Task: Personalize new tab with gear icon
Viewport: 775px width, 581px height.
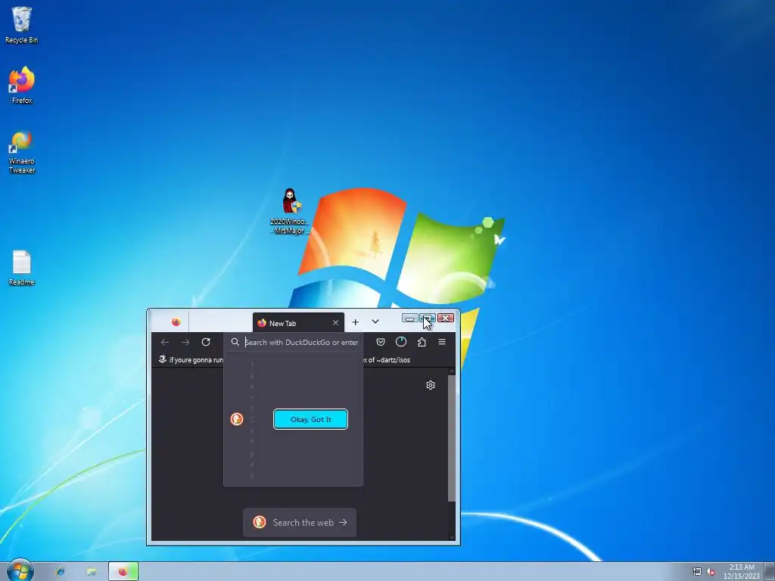Action: click(x=431, y=385)
